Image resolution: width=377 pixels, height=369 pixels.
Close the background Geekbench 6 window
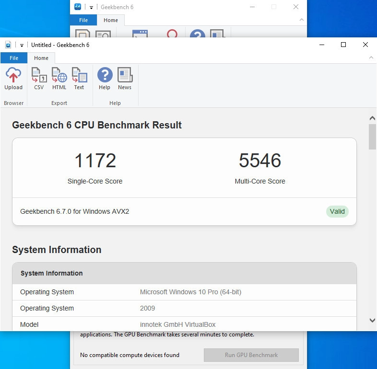pos(296,7)
